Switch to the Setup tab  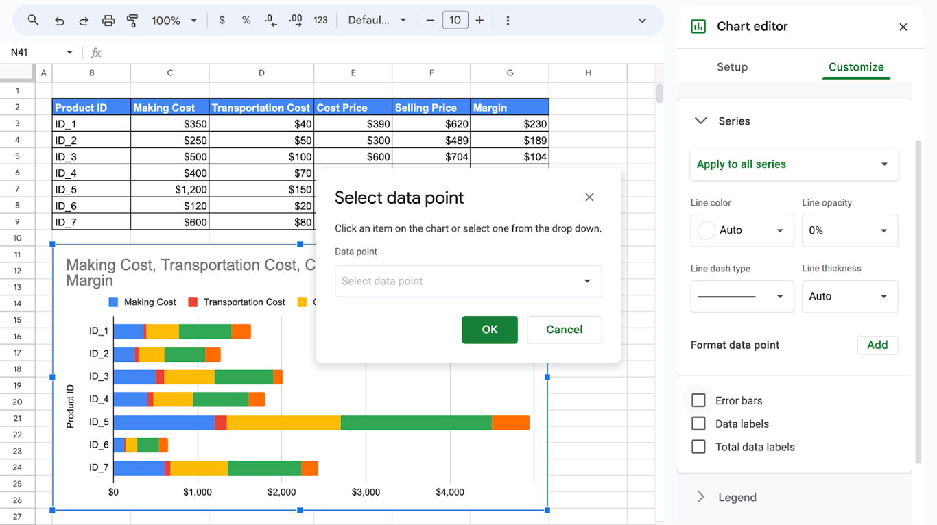pos(732,67)
